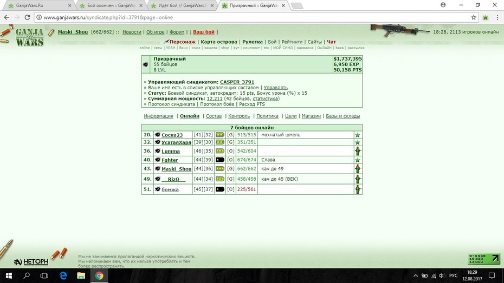Screen dimensions: 504x283
Task: Click the РУС language indicator
Action: (x=453, y=275)
